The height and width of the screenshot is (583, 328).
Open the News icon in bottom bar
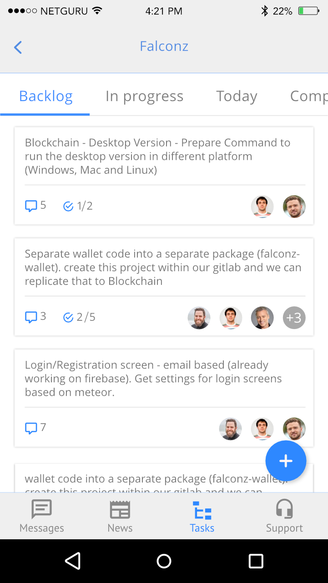coord(120,509)
